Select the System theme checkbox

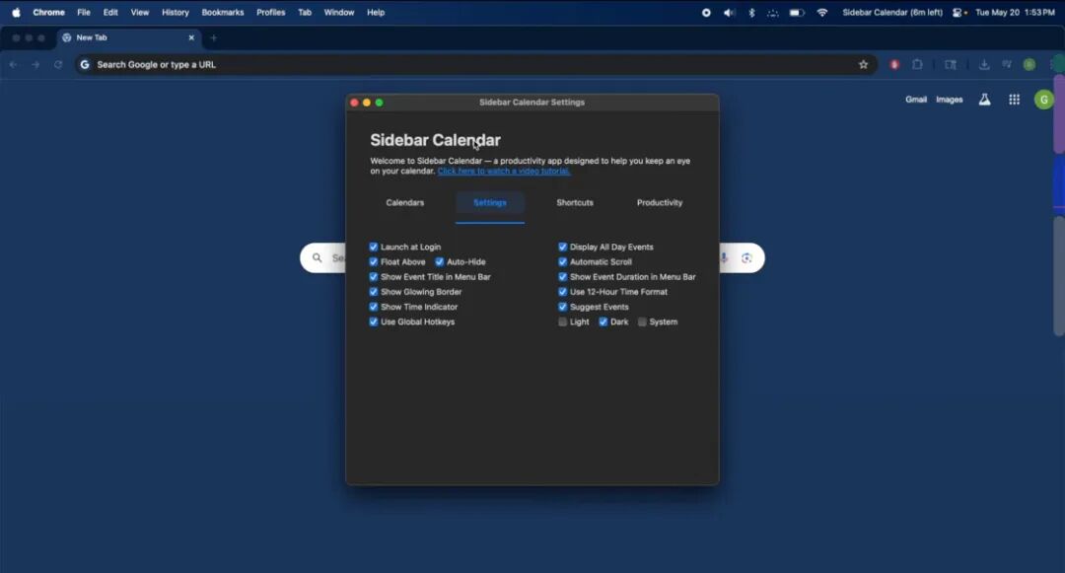pos(642,322)
